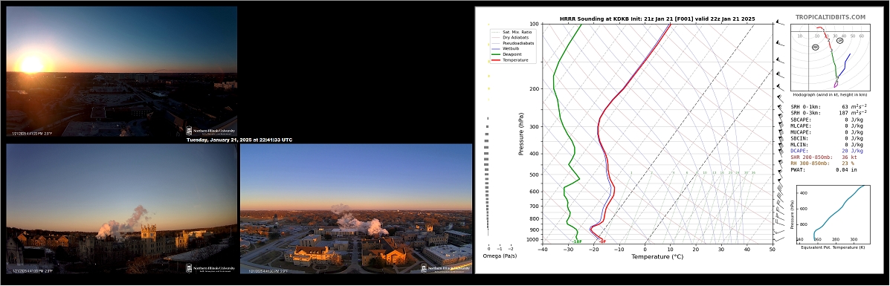Click the green -1F surface dewpoint label

(577, 241)
